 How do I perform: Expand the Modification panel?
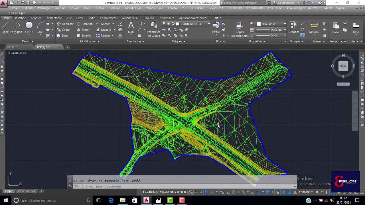tap(90, 41)
